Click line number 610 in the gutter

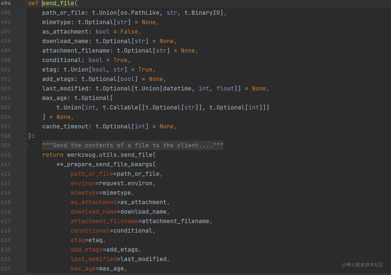pyautogui.click(x=6, y=155)
